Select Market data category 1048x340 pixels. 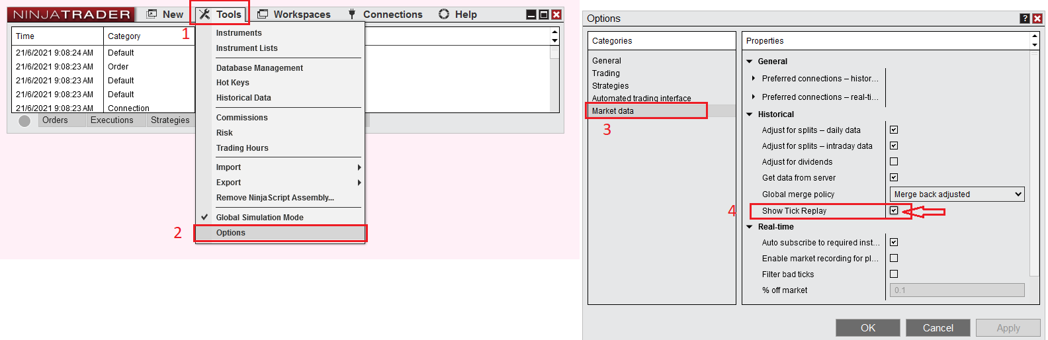tap(613, 111)
